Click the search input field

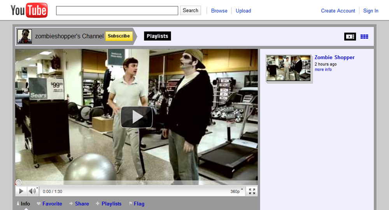tap(117, 10)
